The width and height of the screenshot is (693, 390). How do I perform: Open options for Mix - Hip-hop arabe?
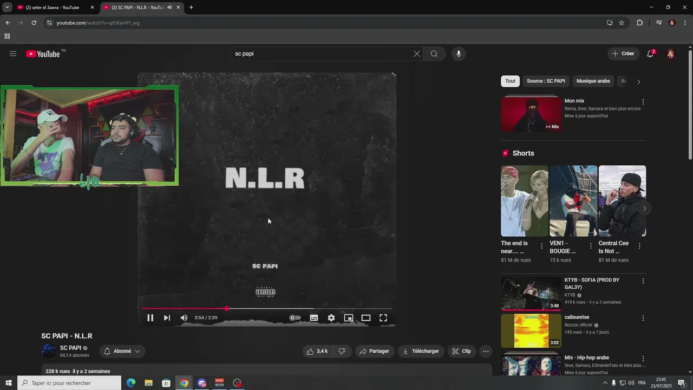(643, 359)
